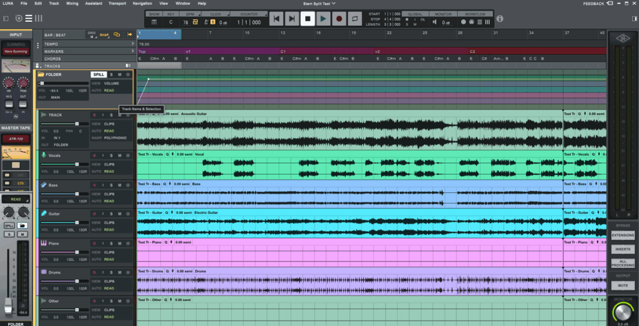This screenshot has height=326, width=639.
Task: Click the horizontal-lines timeline view icon at top left
Action: pyautogui.click(x=29, y=18)
